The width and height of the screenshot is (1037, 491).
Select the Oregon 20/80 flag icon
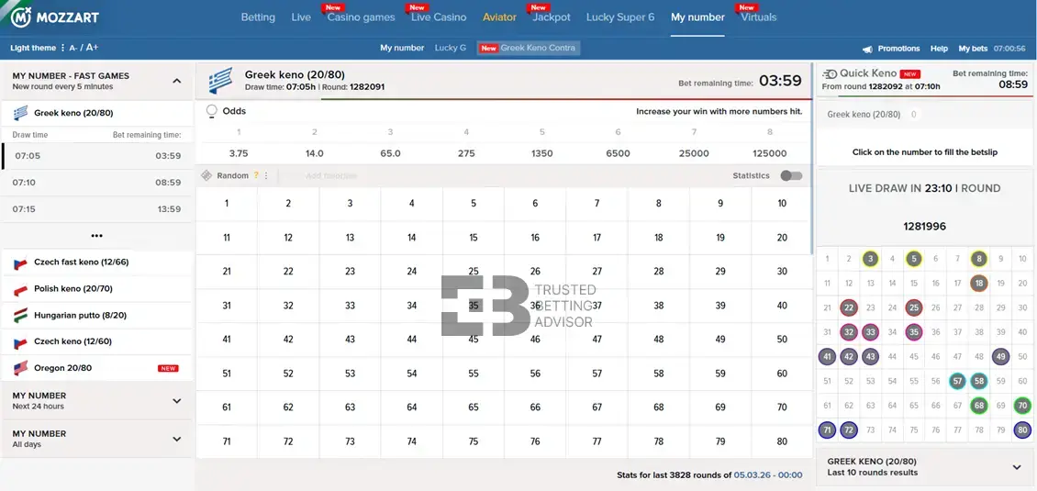pos(20,368)
